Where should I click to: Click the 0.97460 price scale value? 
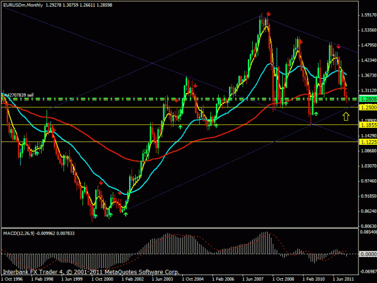369,181
